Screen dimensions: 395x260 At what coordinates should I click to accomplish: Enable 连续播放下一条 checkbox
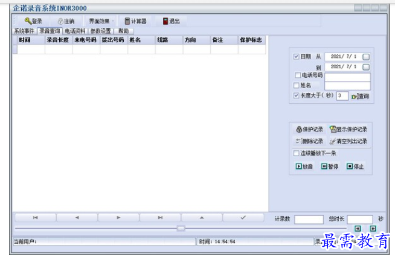(x=296, y=153)
